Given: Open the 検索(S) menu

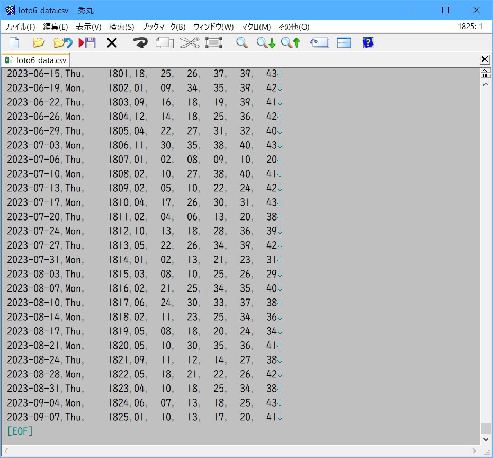Looking at the screenshot, I should (122, 27).
